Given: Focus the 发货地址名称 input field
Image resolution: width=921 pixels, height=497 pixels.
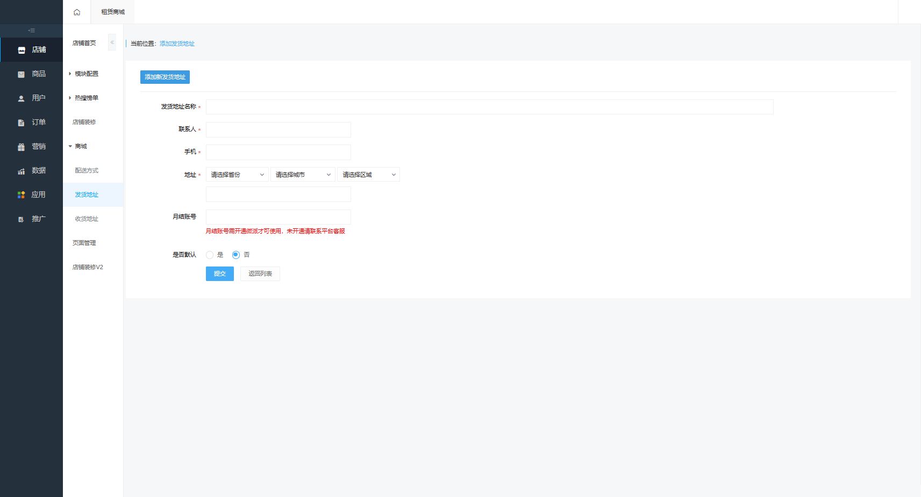Looking at the screenshot, I should [490, 107].
